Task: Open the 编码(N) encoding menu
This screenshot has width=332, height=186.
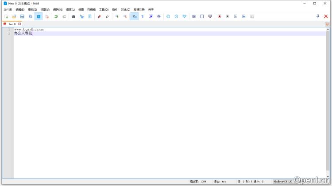Action: click(58, 9)
